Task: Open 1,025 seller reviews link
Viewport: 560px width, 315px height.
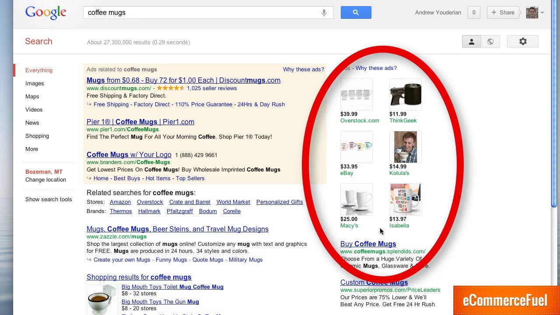Action: 212,88
